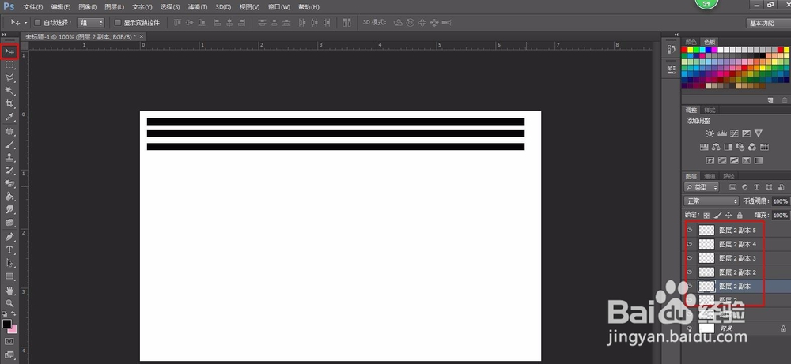Add a Levels adjustment
The image size is (791, 364).
pos(722,133)
